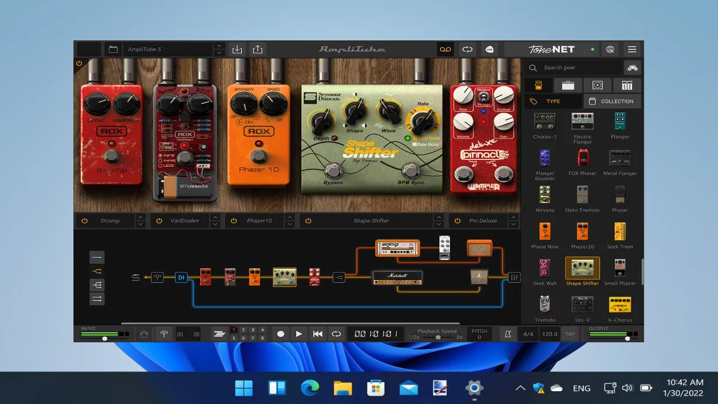Toggle the loop button in transport
The image size is (718, 404).
click(336, 334)
